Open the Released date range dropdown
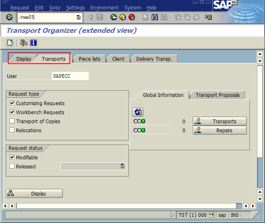This screenshot has height=223, width=265. pos(122,166)
